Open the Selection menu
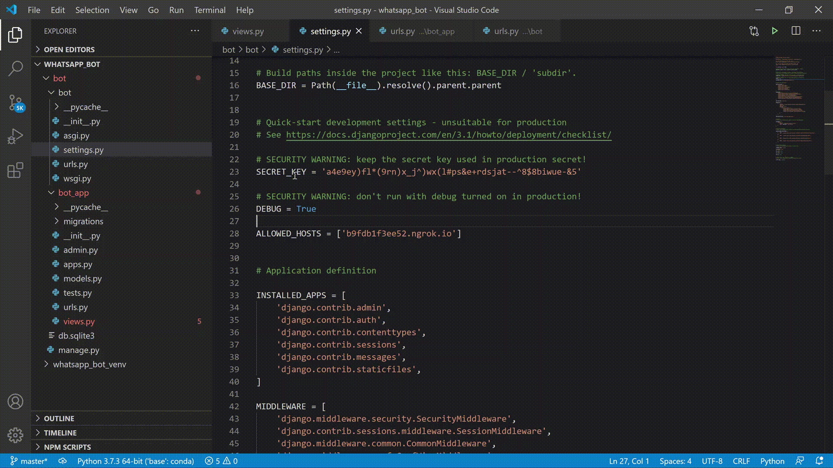The width and height of the screenshot is (833, 468). point(92,10)
